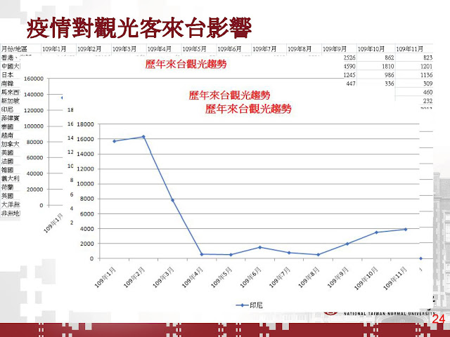Select the table cell with value 986
Image resolution: width=450 pixels, height=337 pixels.
[x=389, y=75]
